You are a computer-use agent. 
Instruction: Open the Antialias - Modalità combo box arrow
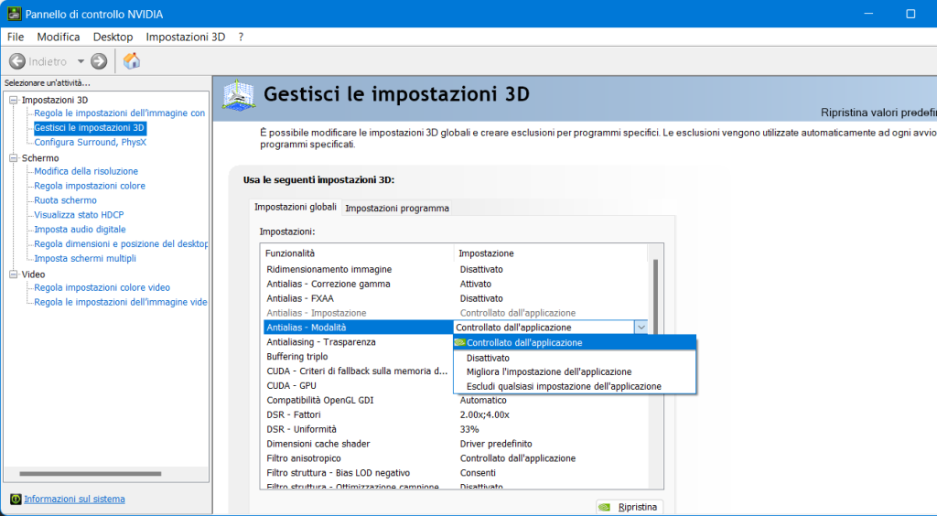click(x=641, y=327)
